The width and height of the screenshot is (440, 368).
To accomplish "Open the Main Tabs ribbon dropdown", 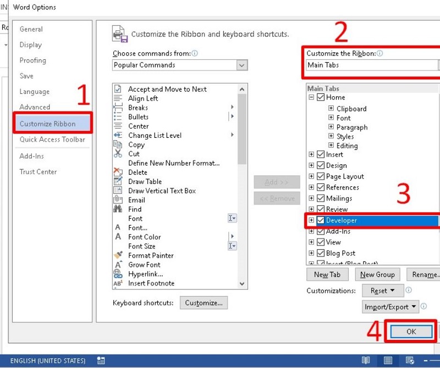I will point(373,65).
